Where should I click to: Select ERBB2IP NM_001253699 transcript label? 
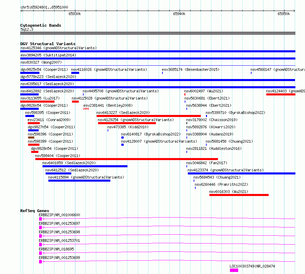click(59, 258)
